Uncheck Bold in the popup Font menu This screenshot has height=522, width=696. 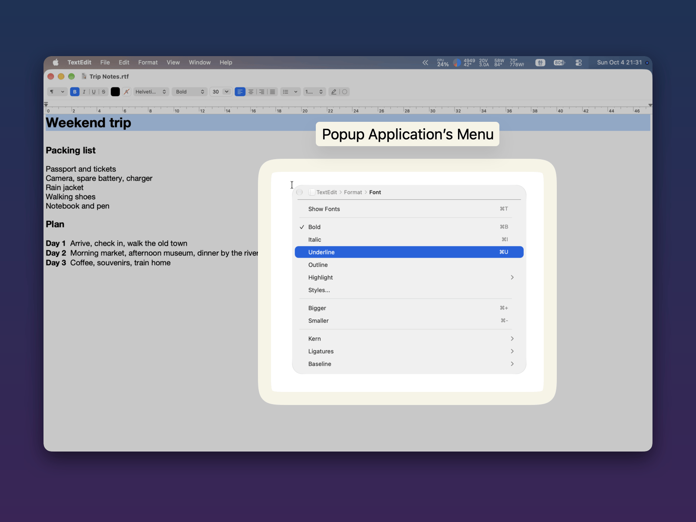(x=409, y=227)
